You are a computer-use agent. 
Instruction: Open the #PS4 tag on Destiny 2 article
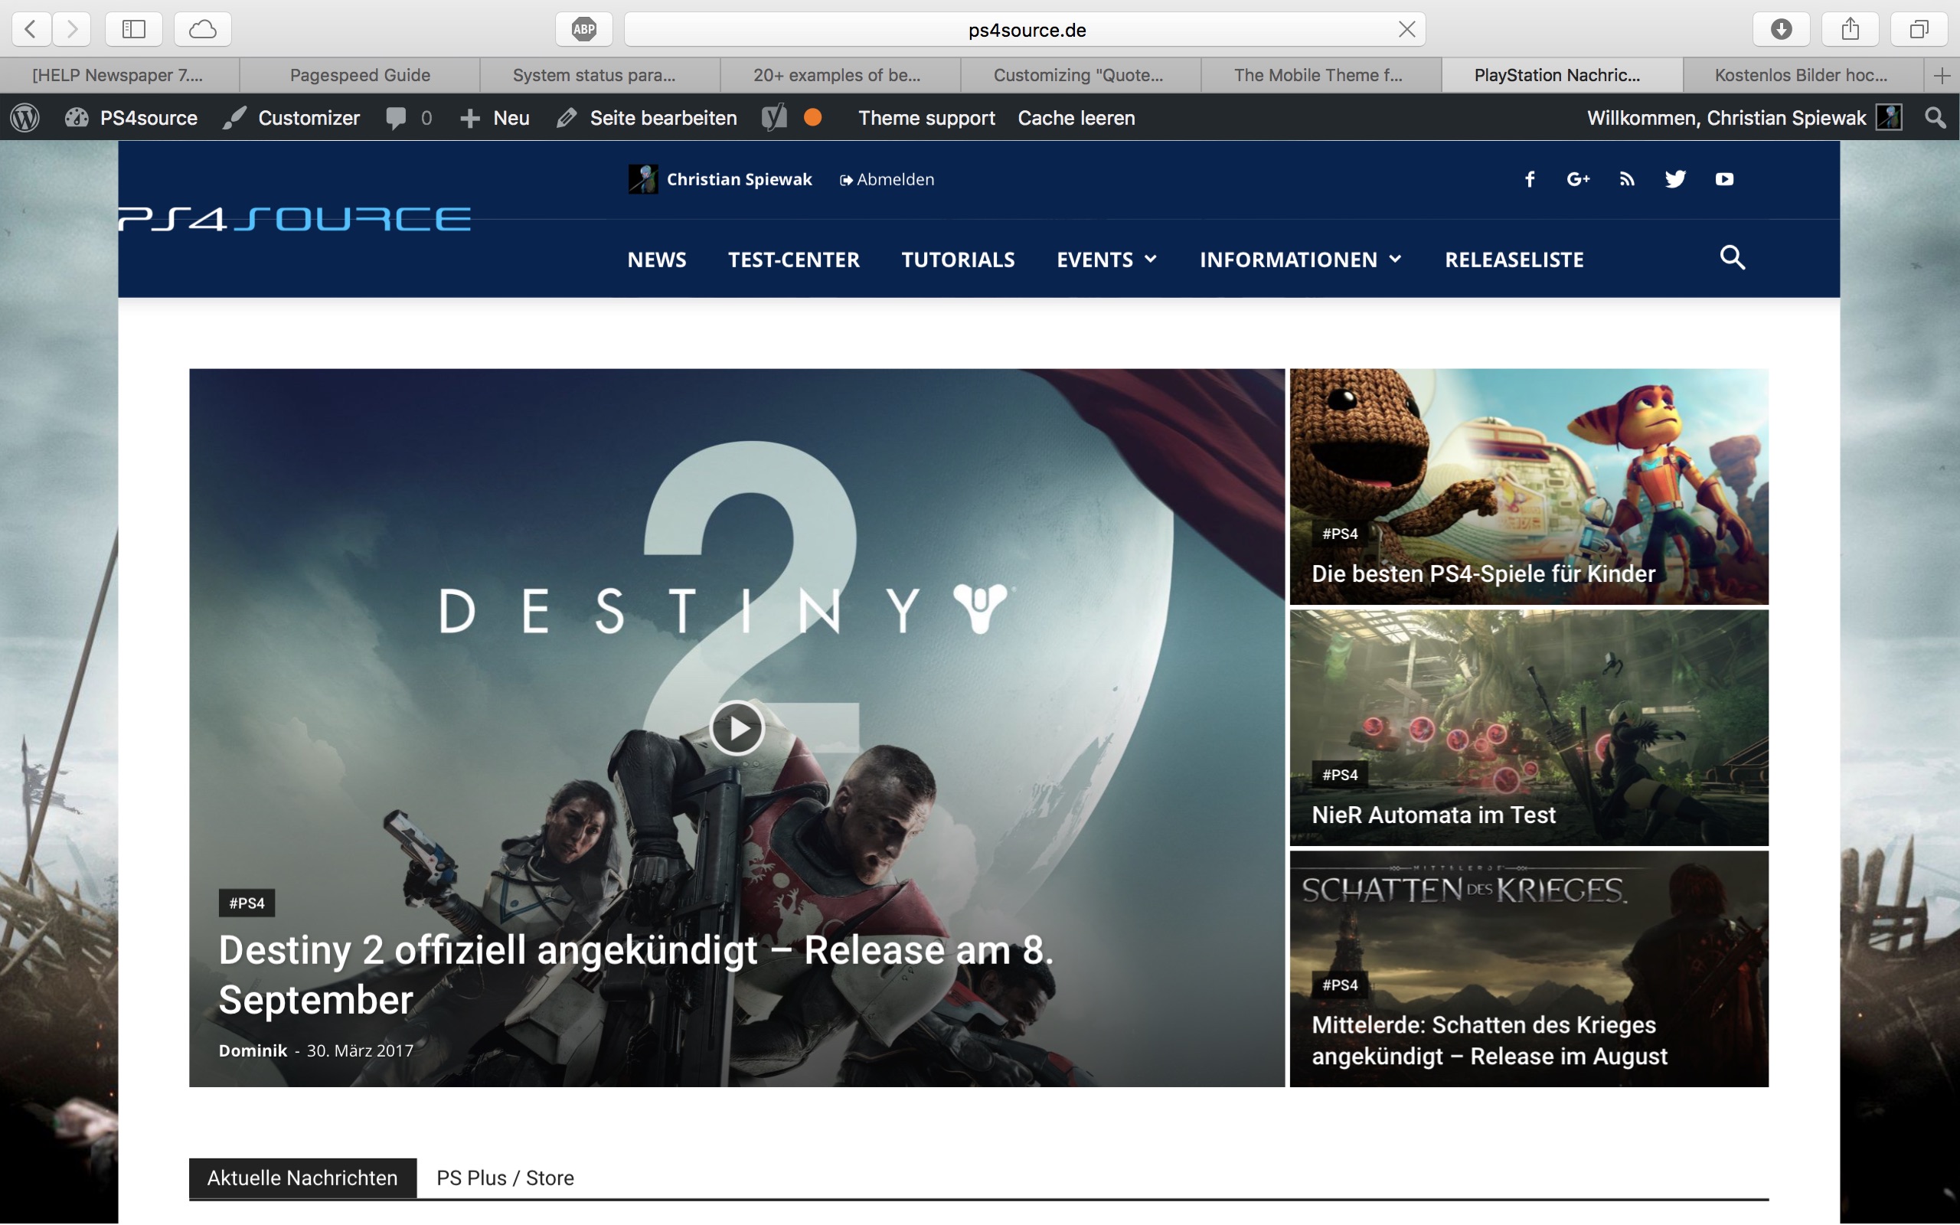pos(247,903)
